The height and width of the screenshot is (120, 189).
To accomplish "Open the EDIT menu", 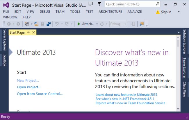I will coord(18,12).
